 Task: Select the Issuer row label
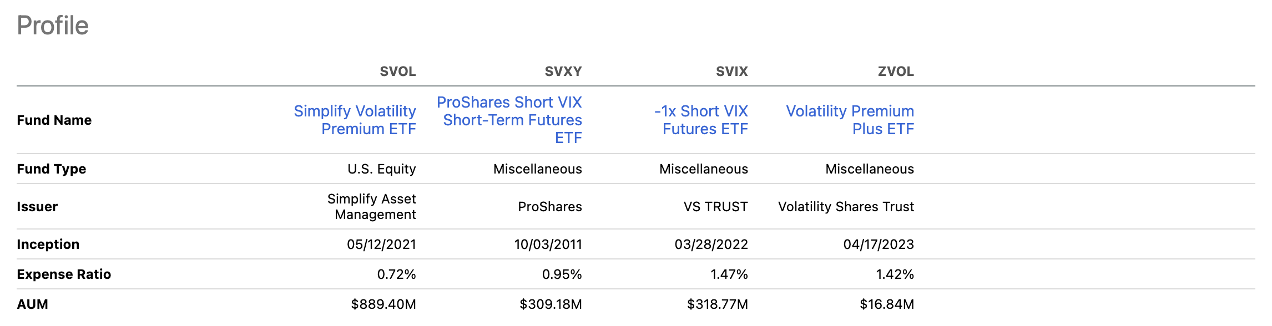point(37,207)
